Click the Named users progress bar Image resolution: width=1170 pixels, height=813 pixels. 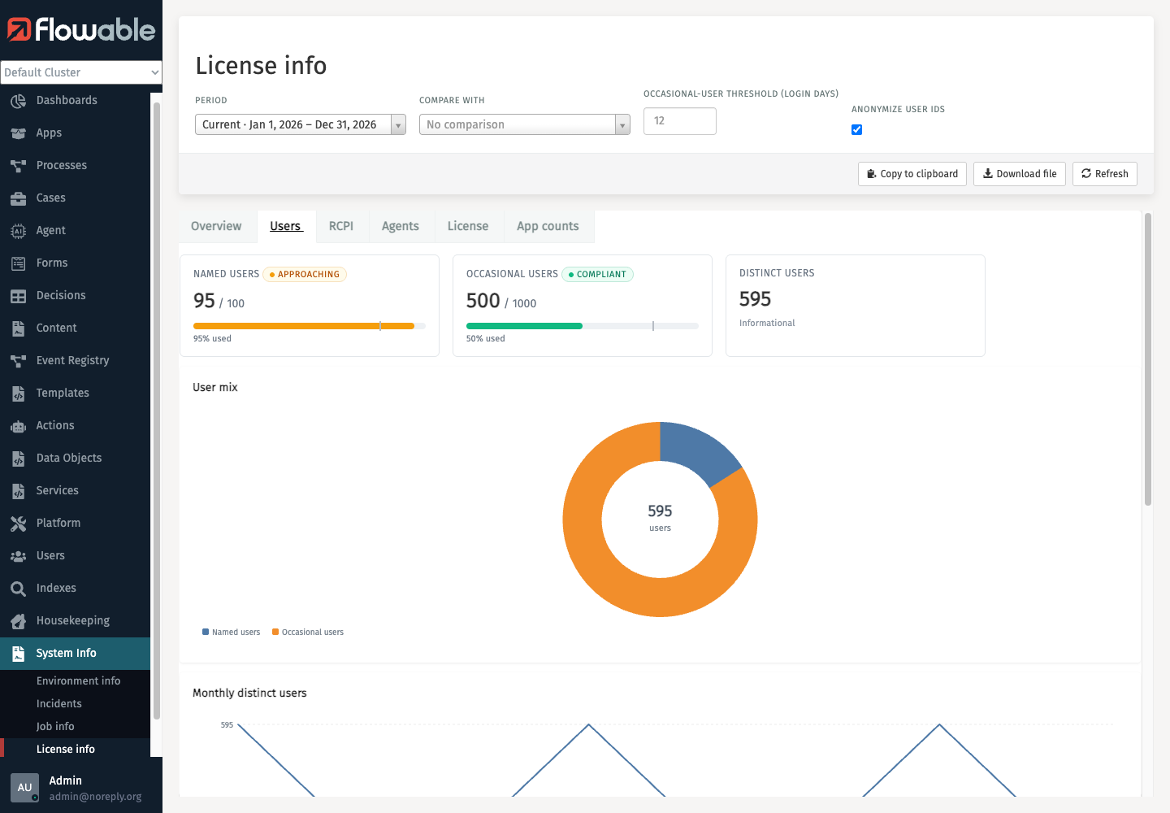[x=310, y=326]
